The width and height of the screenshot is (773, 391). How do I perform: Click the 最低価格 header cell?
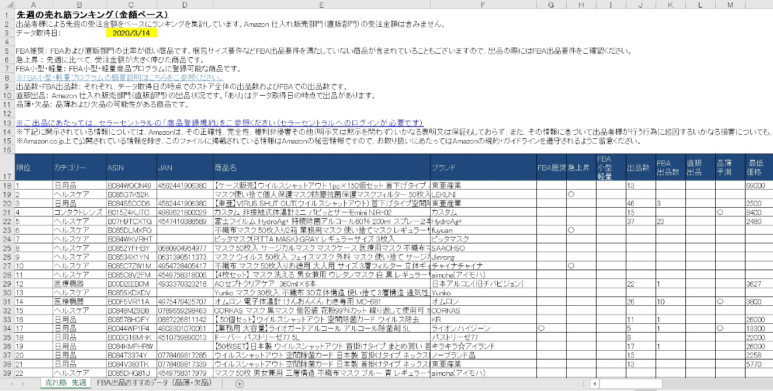click(x=758, y=167)
